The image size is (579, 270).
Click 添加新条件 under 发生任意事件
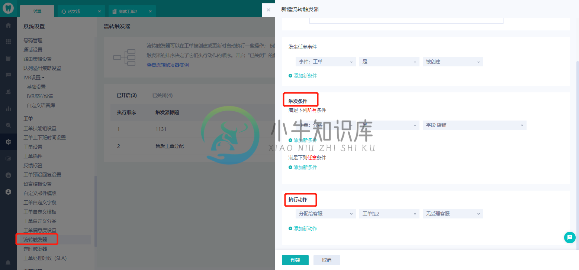coord(303,76)
